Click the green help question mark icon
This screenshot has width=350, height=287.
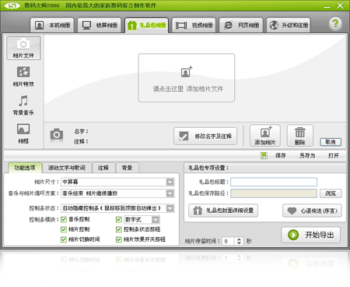[335, 23]
